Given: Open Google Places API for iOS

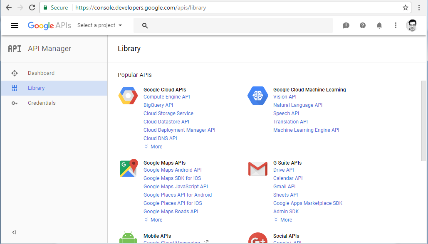Looking at the screenshot, I should pos(173,203).
